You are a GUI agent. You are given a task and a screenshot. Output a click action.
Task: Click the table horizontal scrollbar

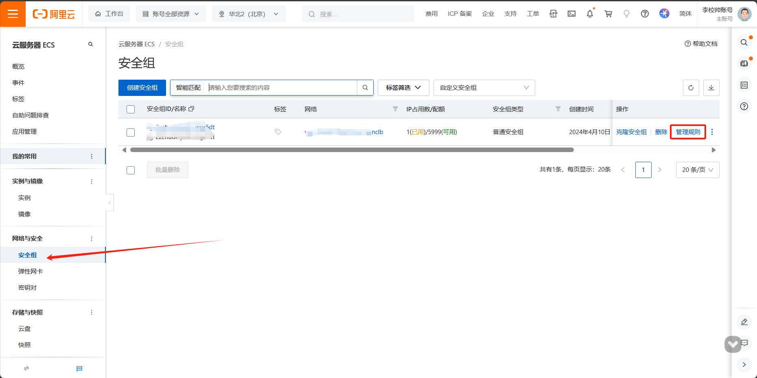352,150
